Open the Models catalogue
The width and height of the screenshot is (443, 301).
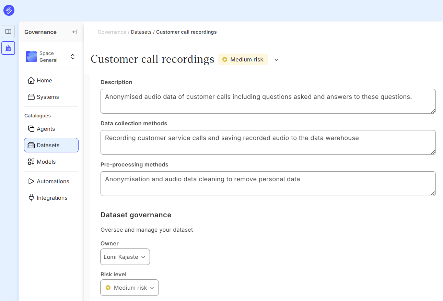pyautogui.click(x=46, y=162)
